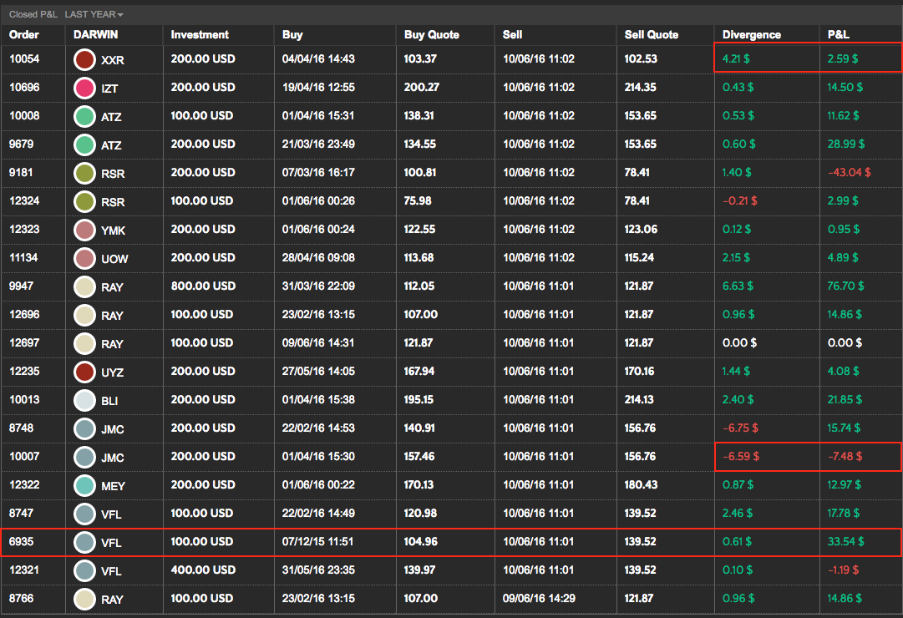This screenshot has width=903, height=618.
Task: Open the LAST YEAR period dropdown
Action: point(94,14)
